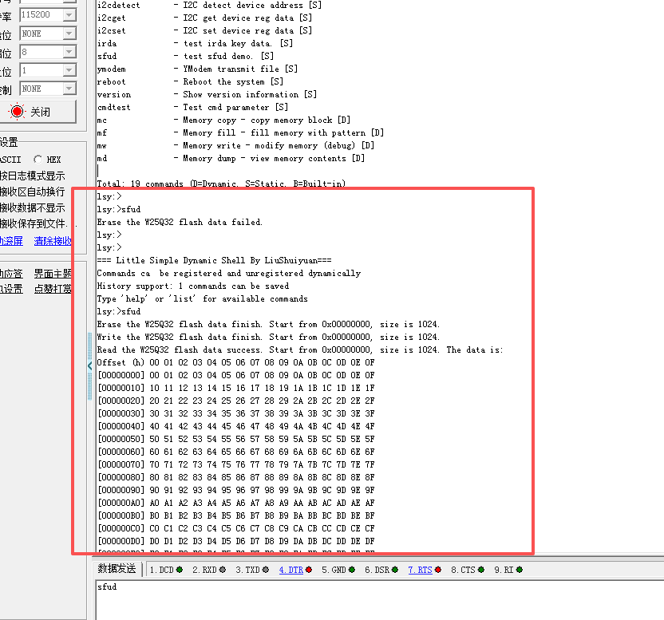Click the 7. RTS link
Viewport: 664px width, 620px height.
coord(420,570)
